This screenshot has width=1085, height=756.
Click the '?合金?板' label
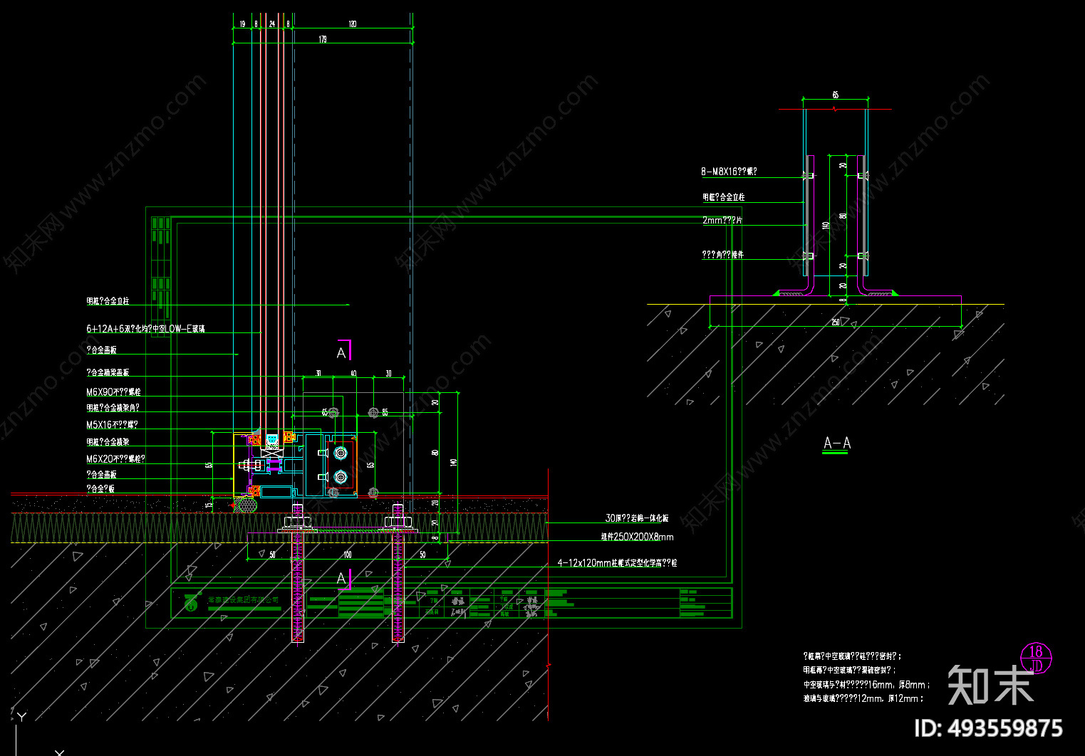pos(100,489)
